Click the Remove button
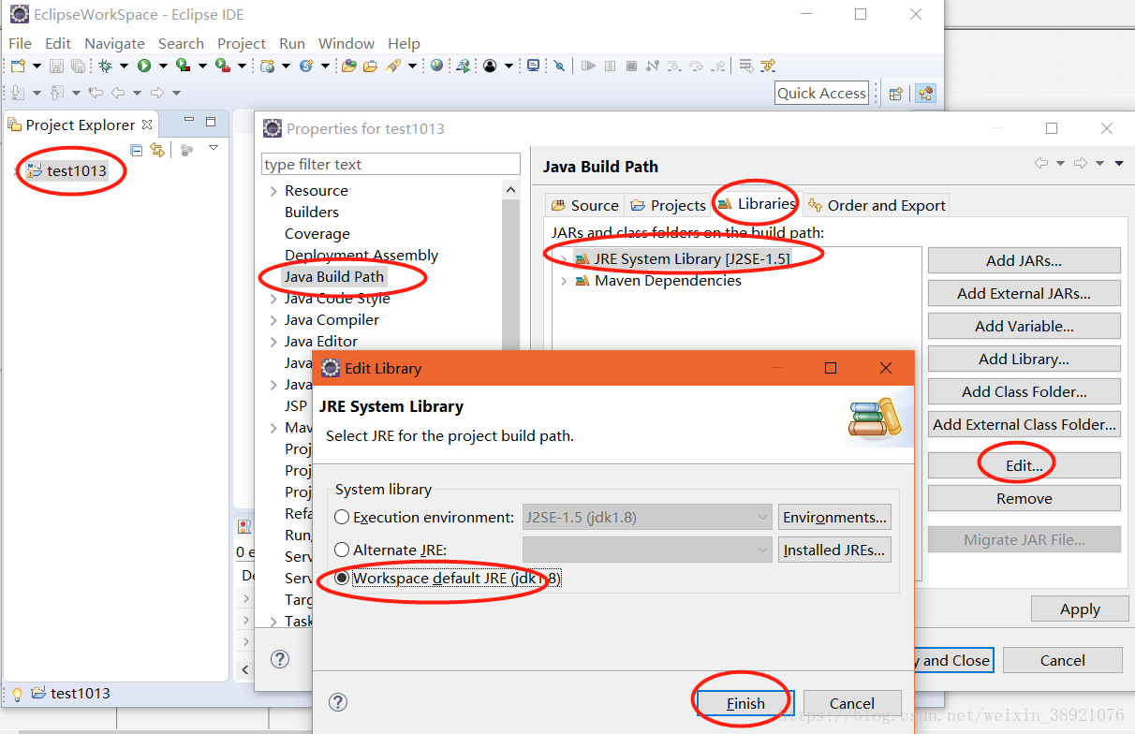This screenshot has height=734, width=1135. (1024, 498)
